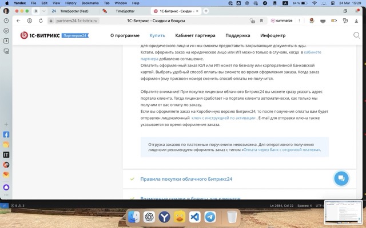Open ChatGPT app in the Dock

[x=149, y=217]
